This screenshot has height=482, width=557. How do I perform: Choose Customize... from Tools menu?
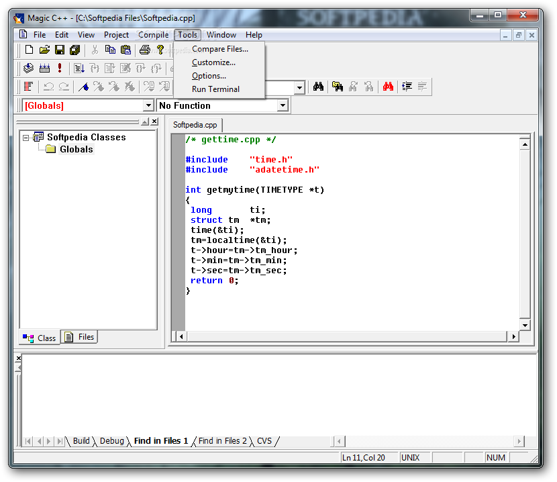(x=219, y=62)
